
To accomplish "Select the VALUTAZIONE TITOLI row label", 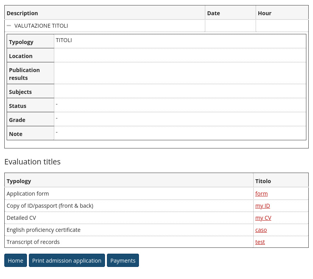I will pos(41,26).
